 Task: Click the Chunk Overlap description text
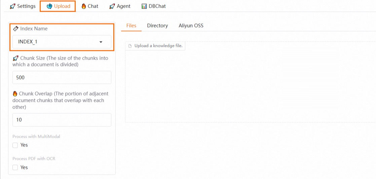[61, 100]
